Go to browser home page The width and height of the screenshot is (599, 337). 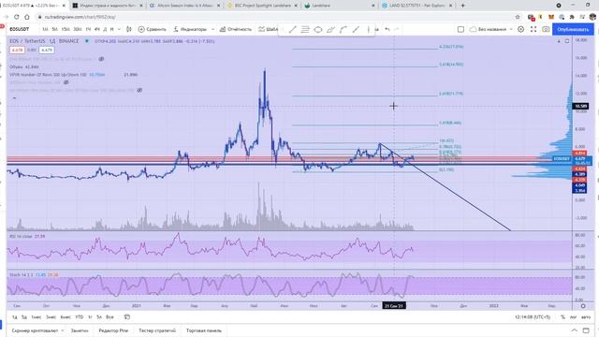pos(27,17)
